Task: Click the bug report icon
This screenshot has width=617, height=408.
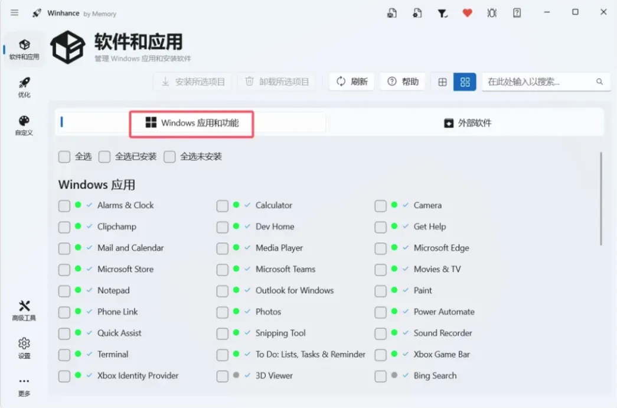Action: (492, 13)
